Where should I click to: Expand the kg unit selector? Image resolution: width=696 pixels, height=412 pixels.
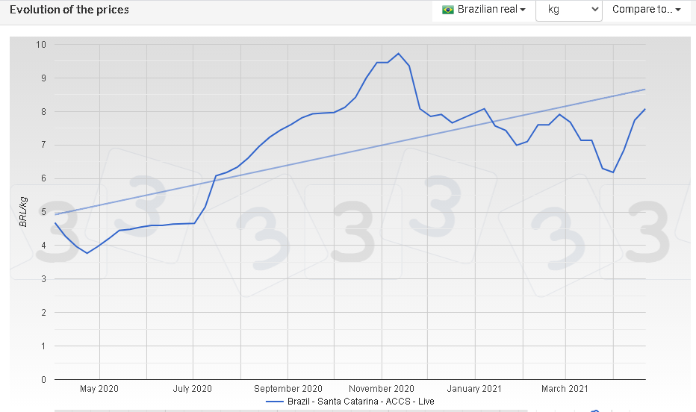pyautogui.click(x=568, y=10)
